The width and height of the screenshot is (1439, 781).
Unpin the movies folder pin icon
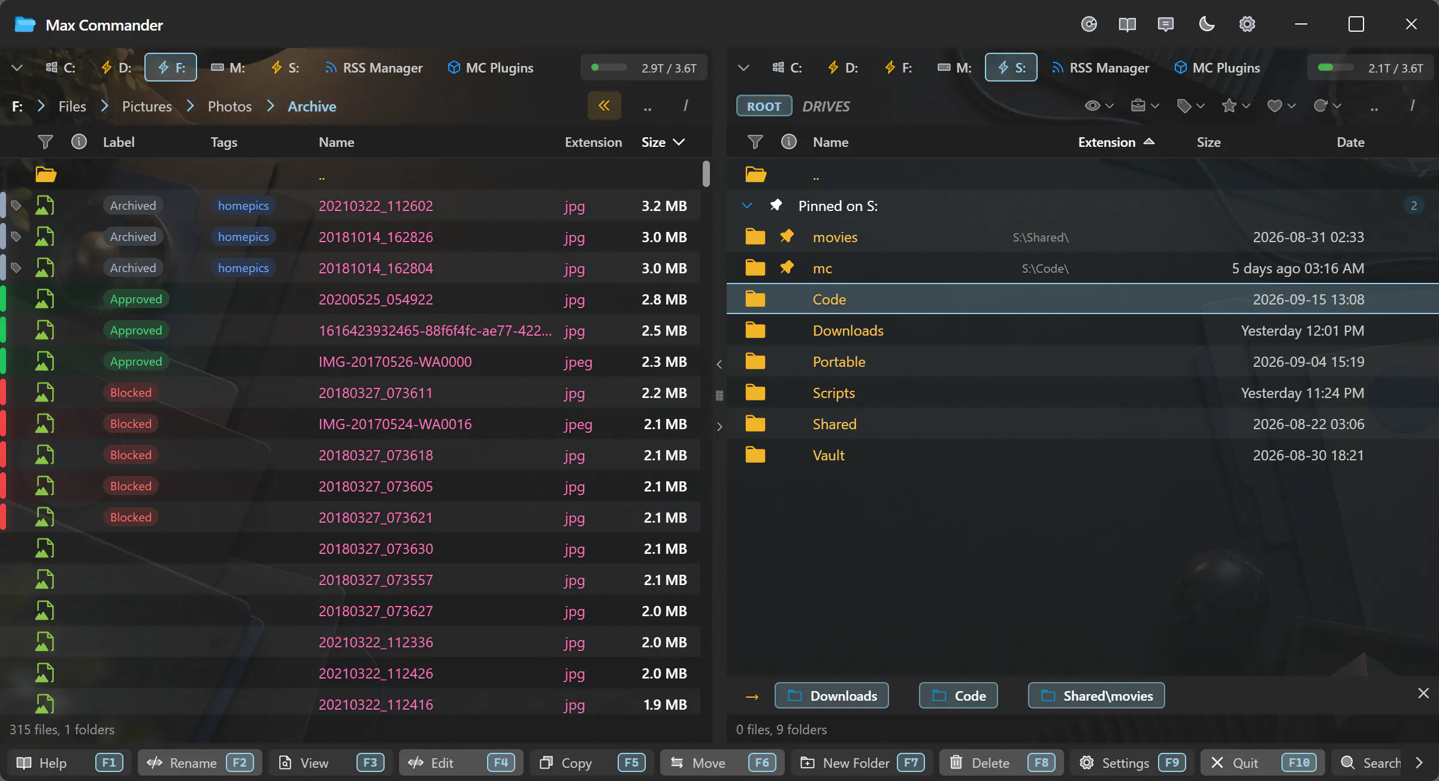coord(787,236)
